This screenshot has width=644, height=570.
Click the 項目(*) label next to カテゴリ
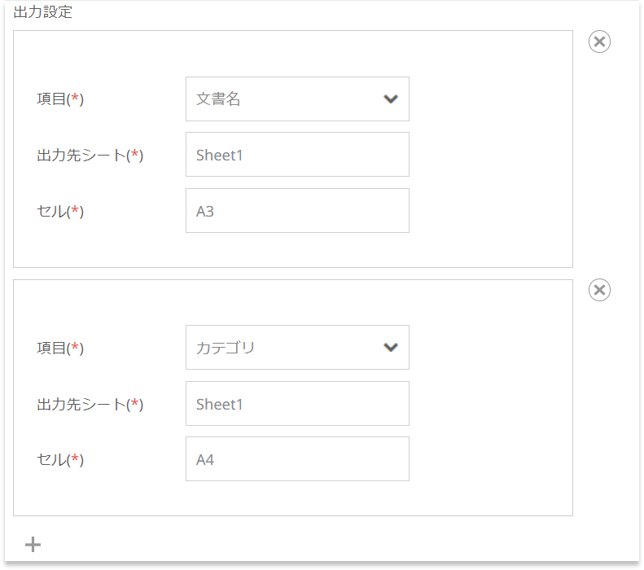click(x=60, y=348)
